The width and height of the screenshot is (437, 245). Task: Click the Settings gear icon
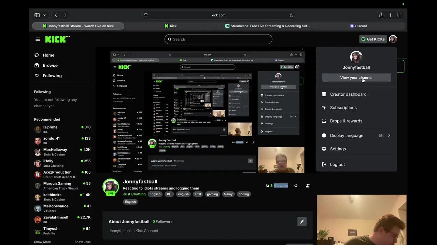coord(324,149)
